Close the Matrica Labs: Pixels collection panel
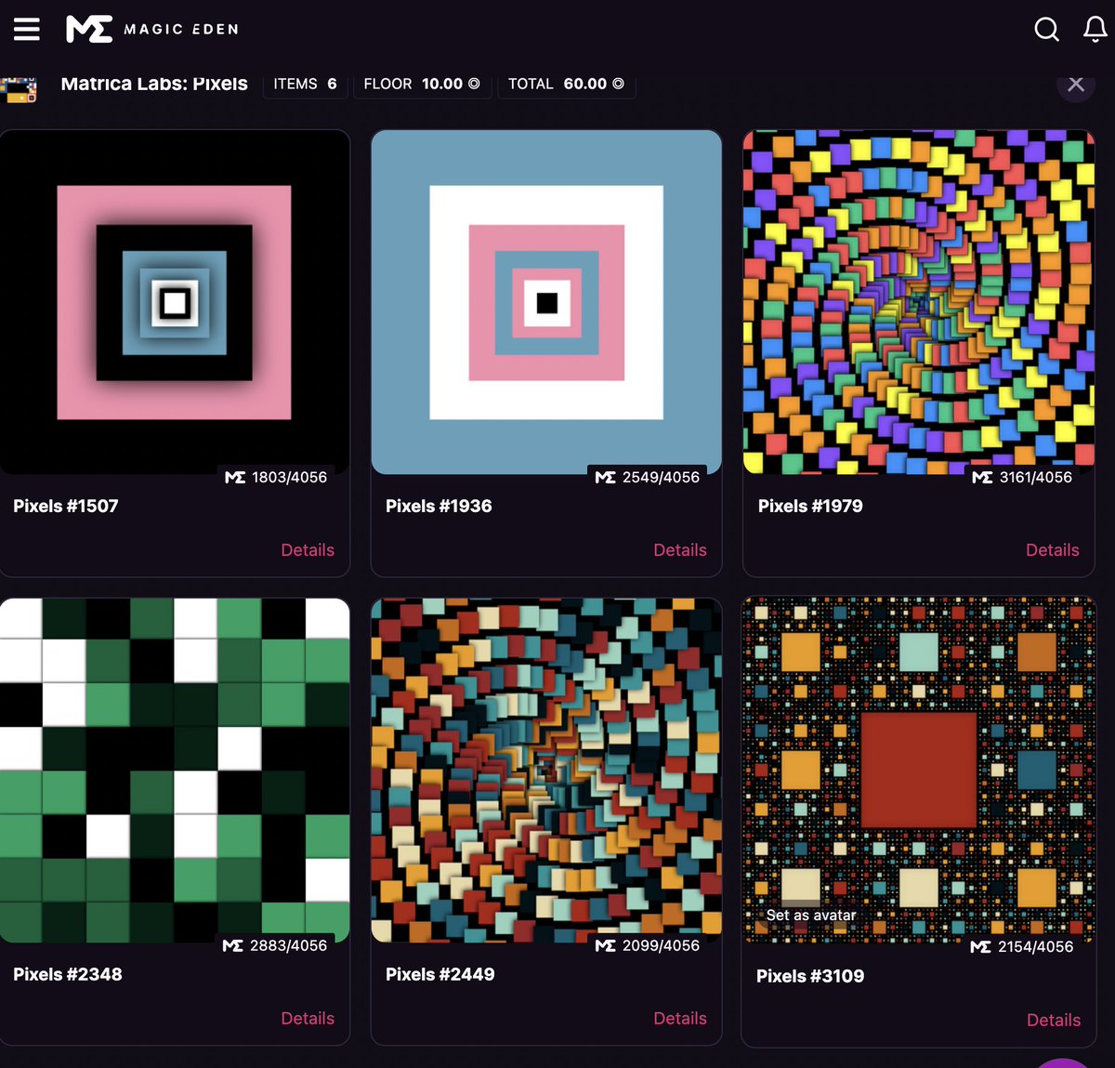Viewport: 1115px width, 1068px height. coord(1076,85)
